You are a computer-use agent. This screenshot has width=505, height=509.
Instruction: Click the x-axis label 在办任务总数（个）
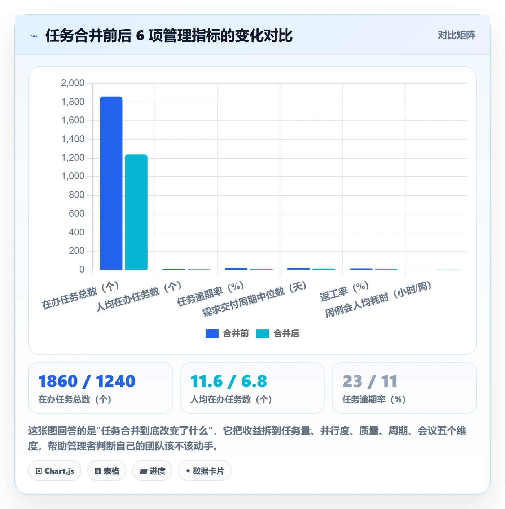point(80,296)
